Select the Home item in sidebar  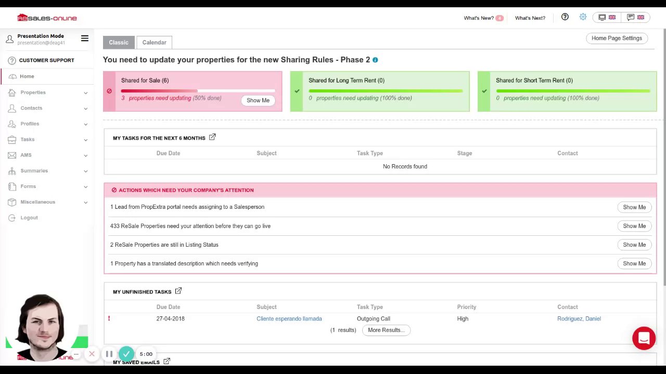pos(27,76)
